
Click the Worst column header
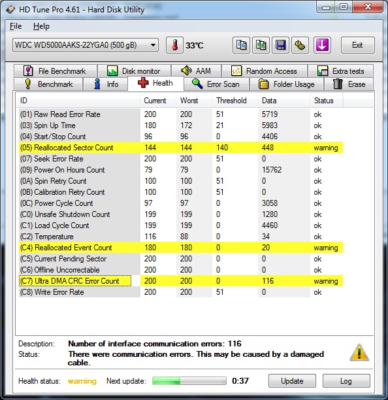(x=194, y=101)
